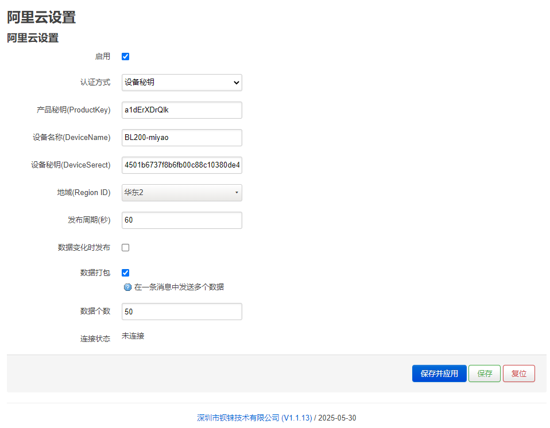Click the 数据个数 field showing 50
Screen dimensions: 550x428
tap(181, 312)
